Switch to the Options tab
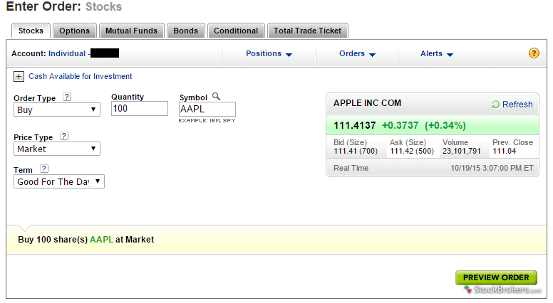The height and width of the screenshot is (303, 553). [x=74, y=31]
